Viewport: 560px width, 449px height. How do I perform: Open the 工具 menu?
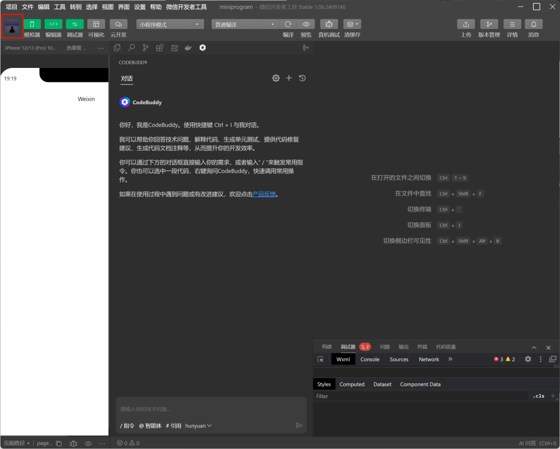click(60, 7)
